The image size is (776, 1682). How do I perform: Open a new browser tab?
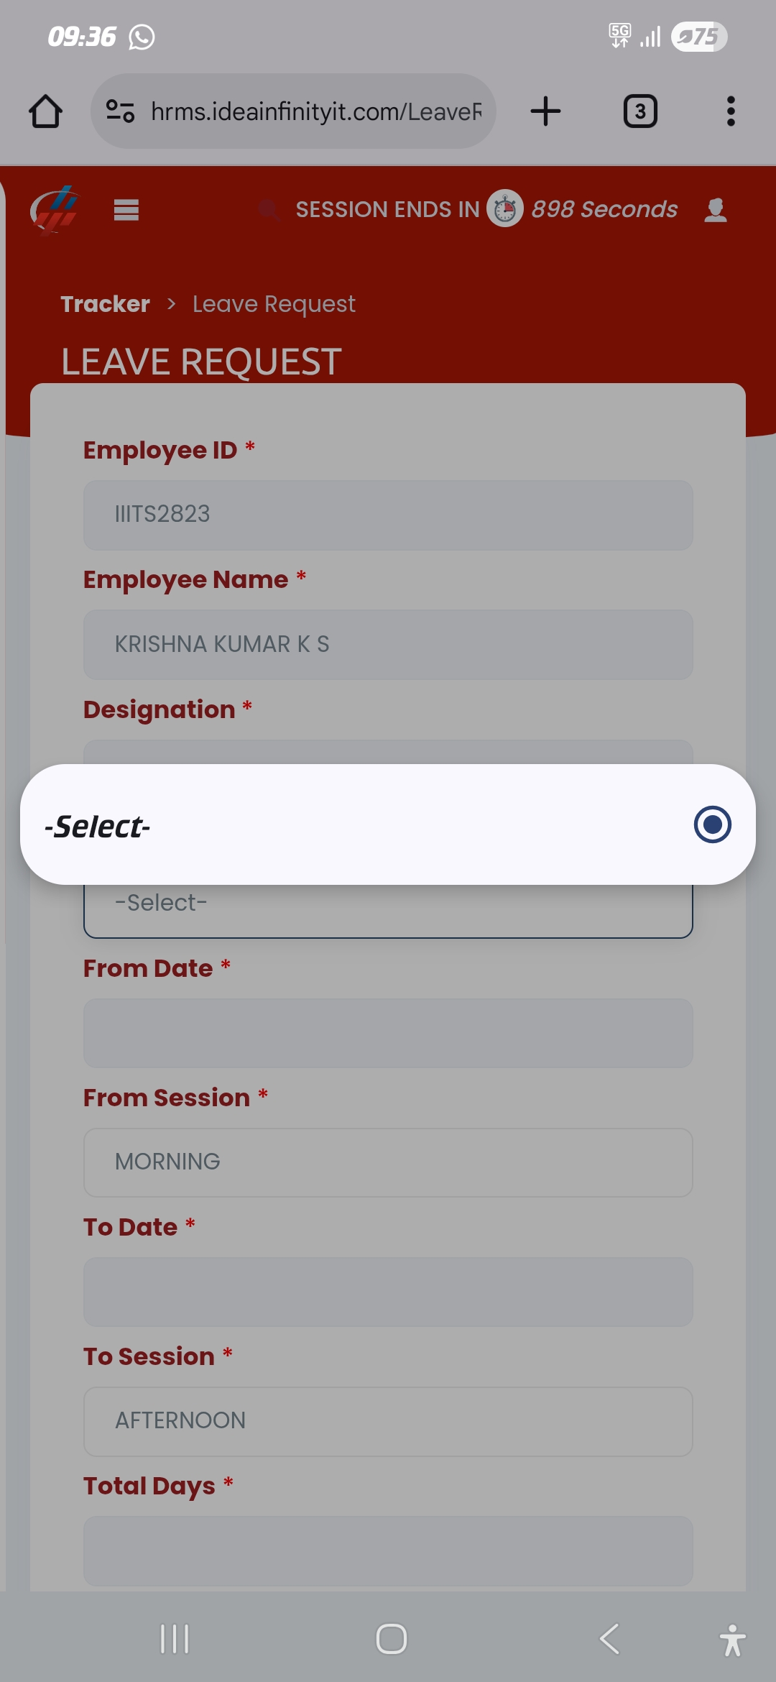click(x=545, y=111)
